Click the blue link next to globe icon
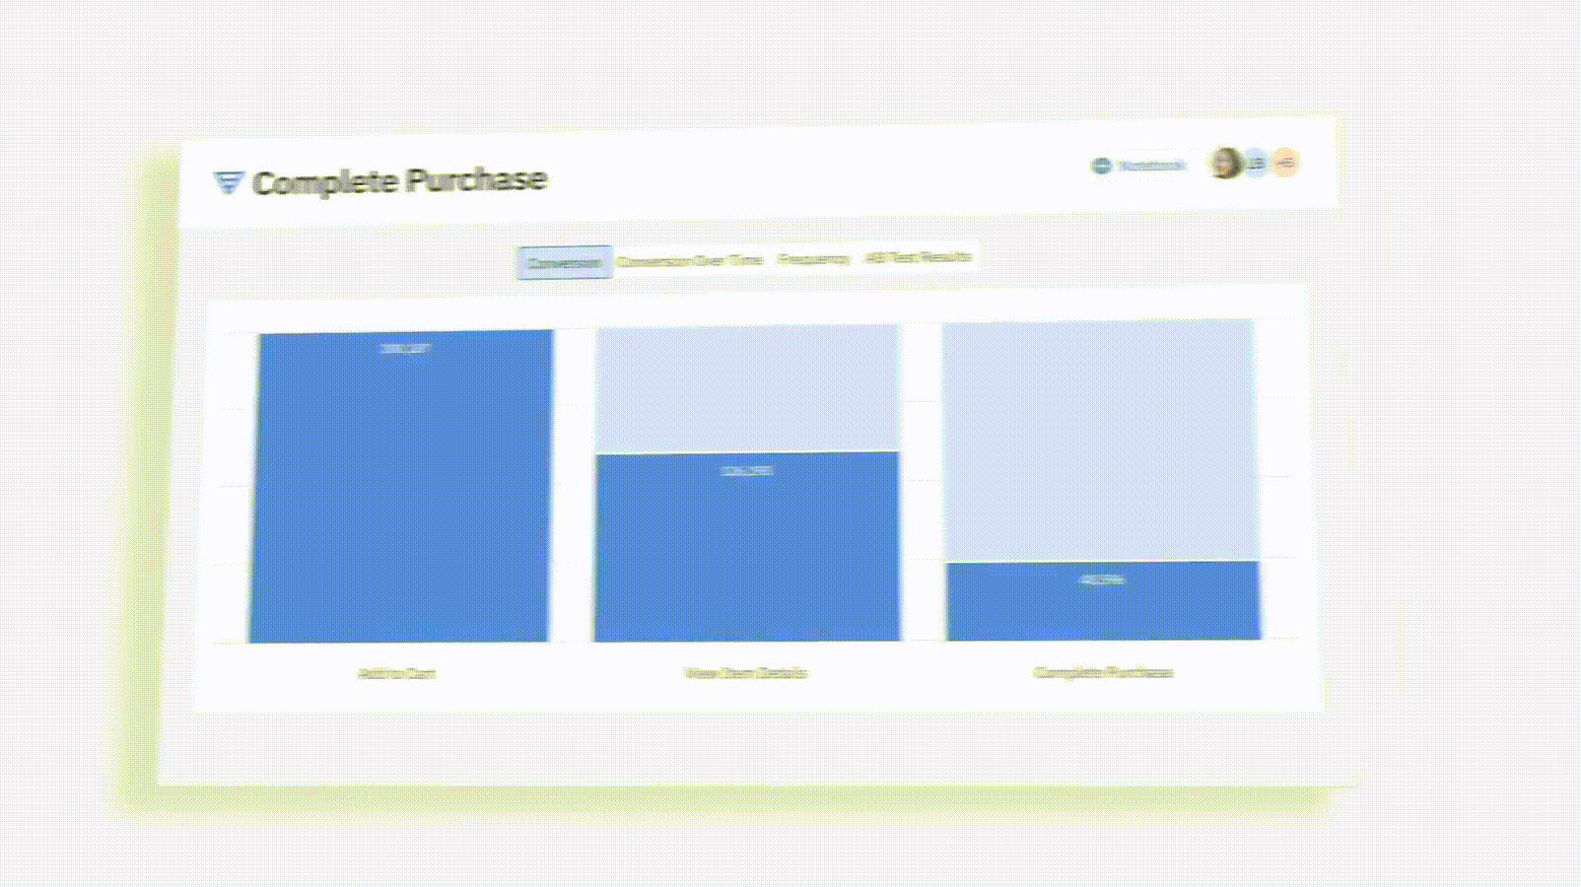 1150,166
